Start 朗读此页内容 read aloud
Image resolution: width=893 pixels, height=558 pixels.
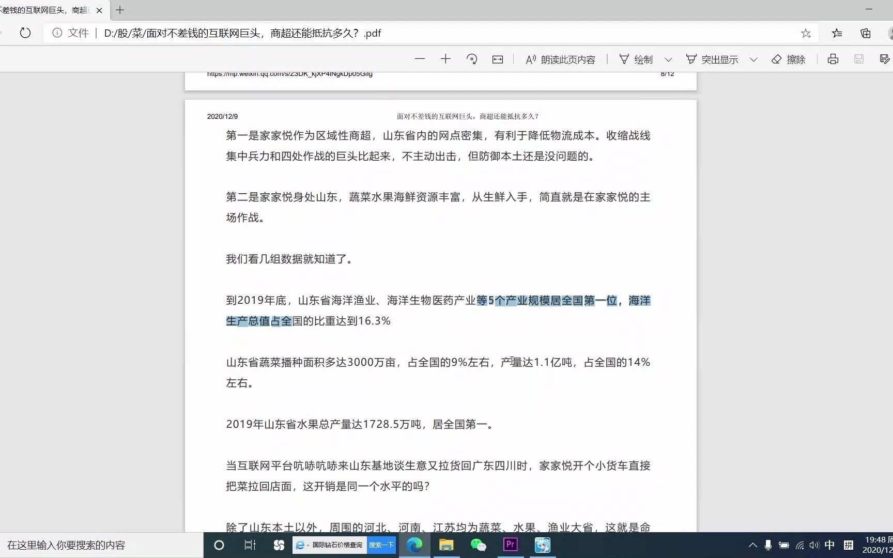coord(560,59)
